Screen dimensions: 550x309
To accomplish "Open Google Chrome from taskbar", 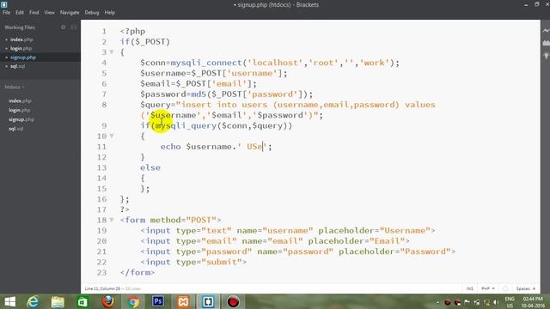I will tap(133, 301).
